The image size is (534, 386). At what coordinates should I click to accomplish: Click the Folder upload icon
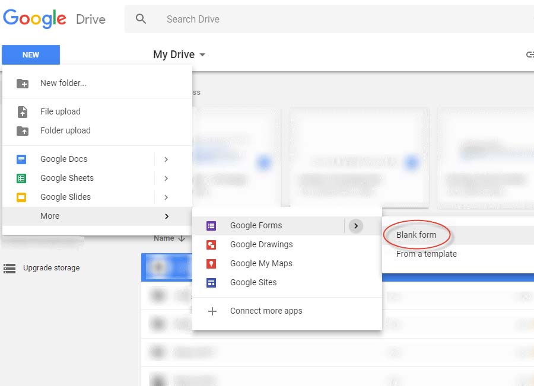(x=23, y=130)
